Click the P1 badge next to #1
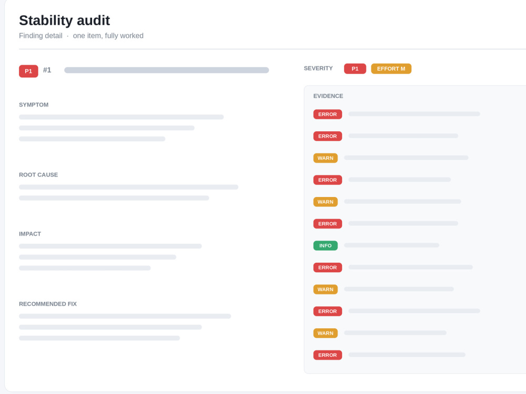Image resolution: width=526 pixels, height=394 pixels. coord(28,71)
